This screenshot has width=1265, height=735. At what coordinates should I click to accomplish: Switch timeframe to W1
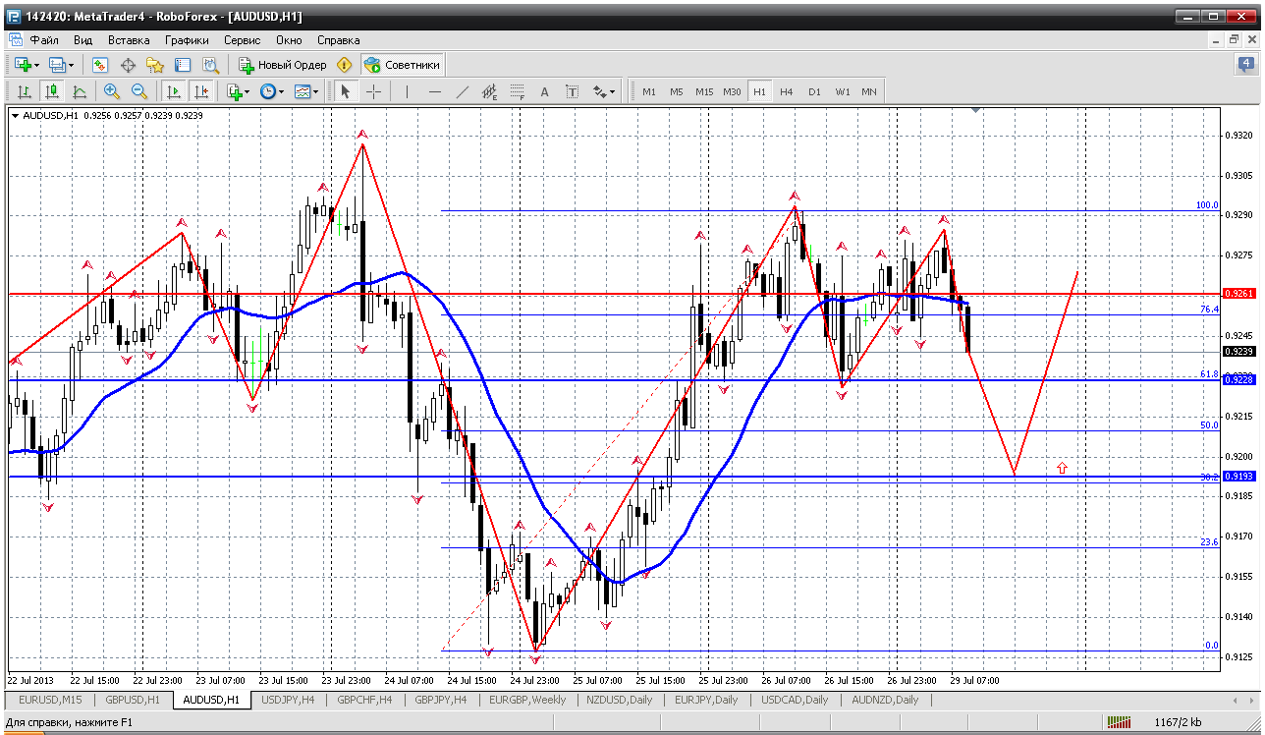(x=843, y=91)
